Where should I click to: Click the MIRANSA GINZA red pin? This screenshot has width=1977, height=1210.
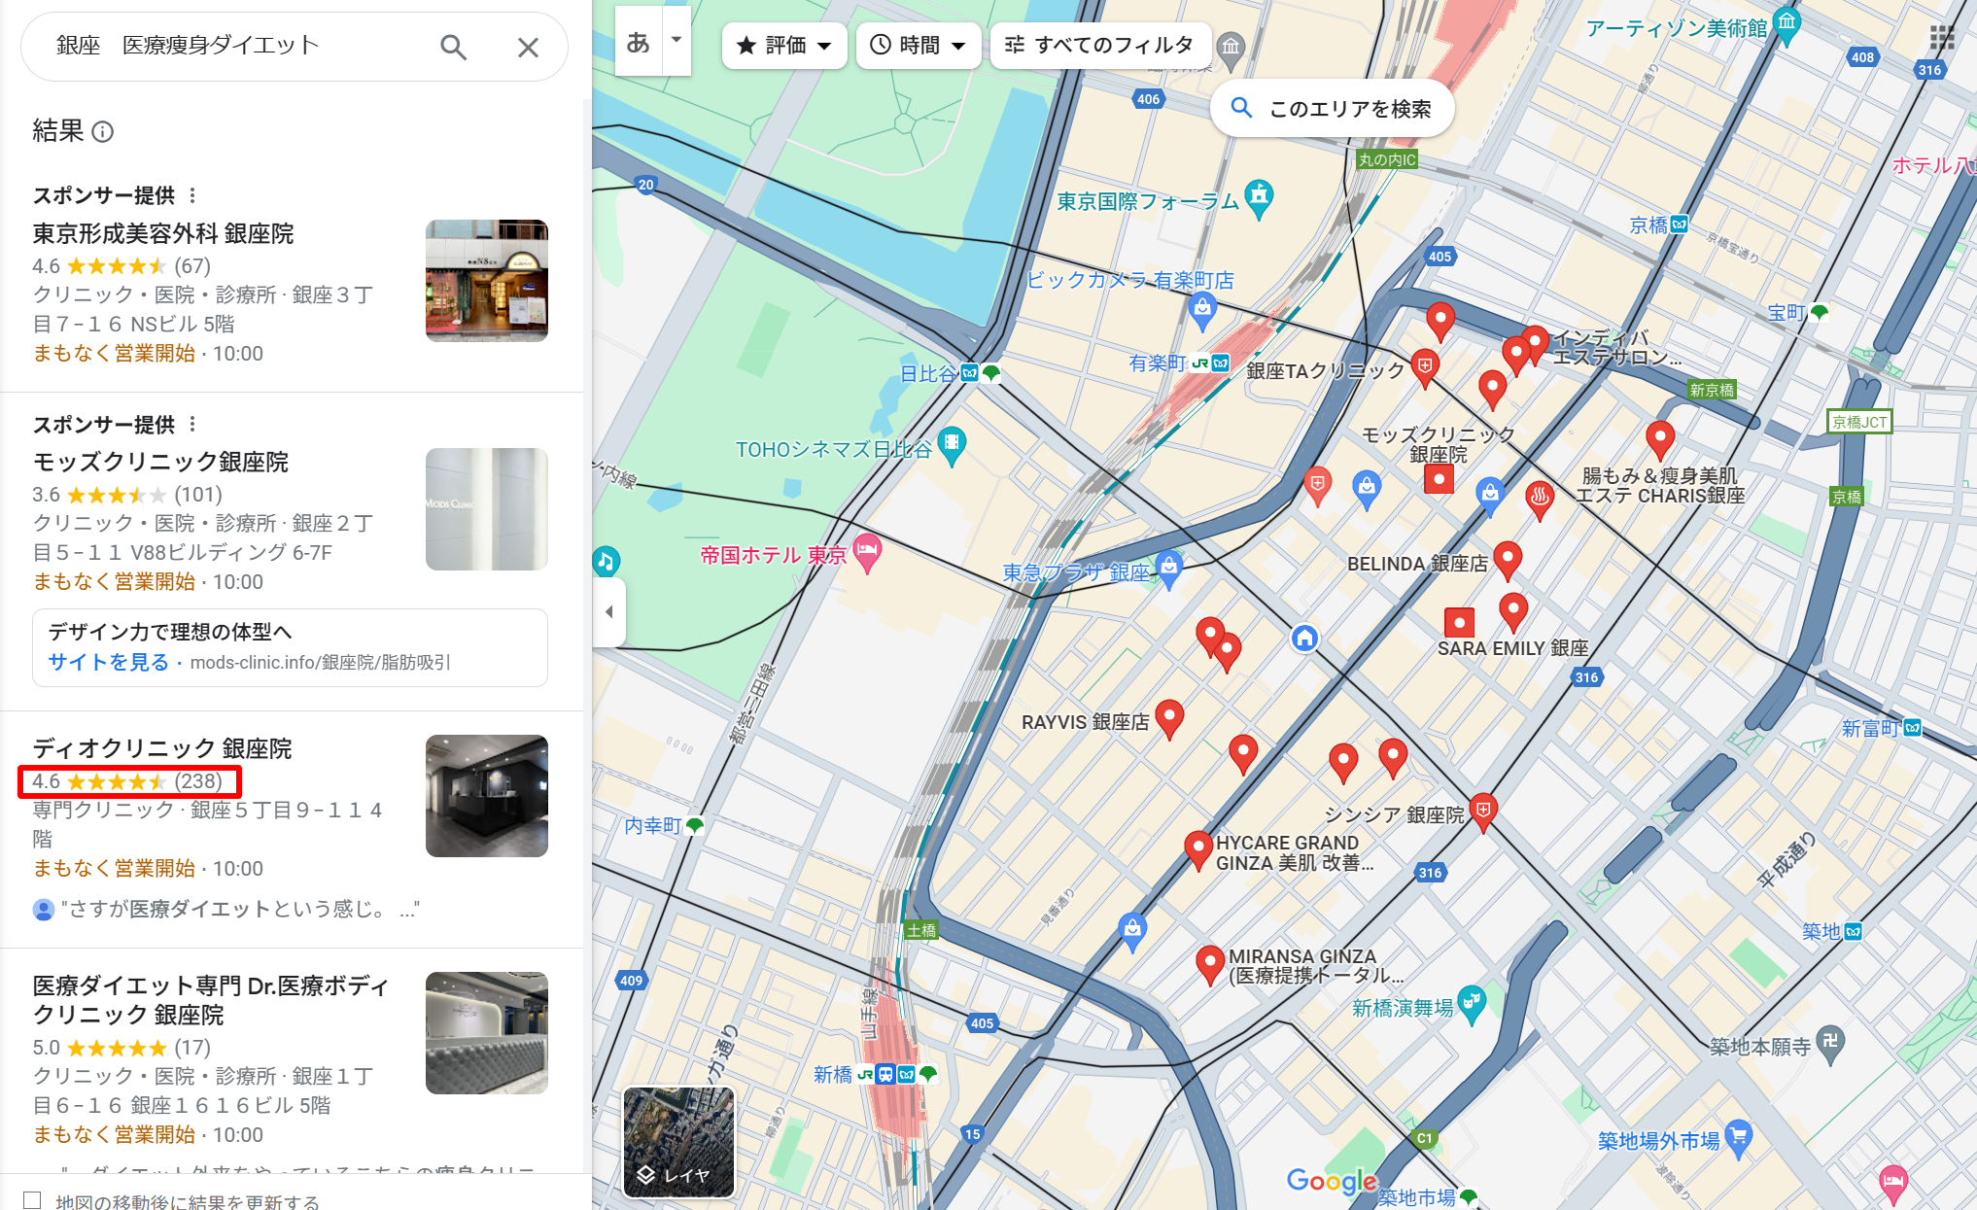(1210, 964)
